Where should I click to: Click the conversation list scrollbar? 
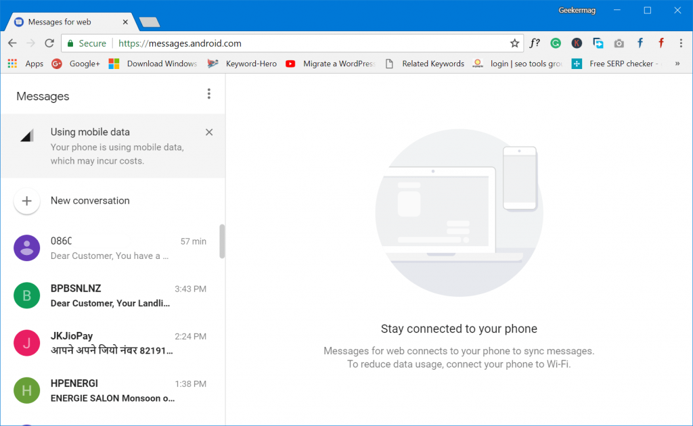[222, 241]
